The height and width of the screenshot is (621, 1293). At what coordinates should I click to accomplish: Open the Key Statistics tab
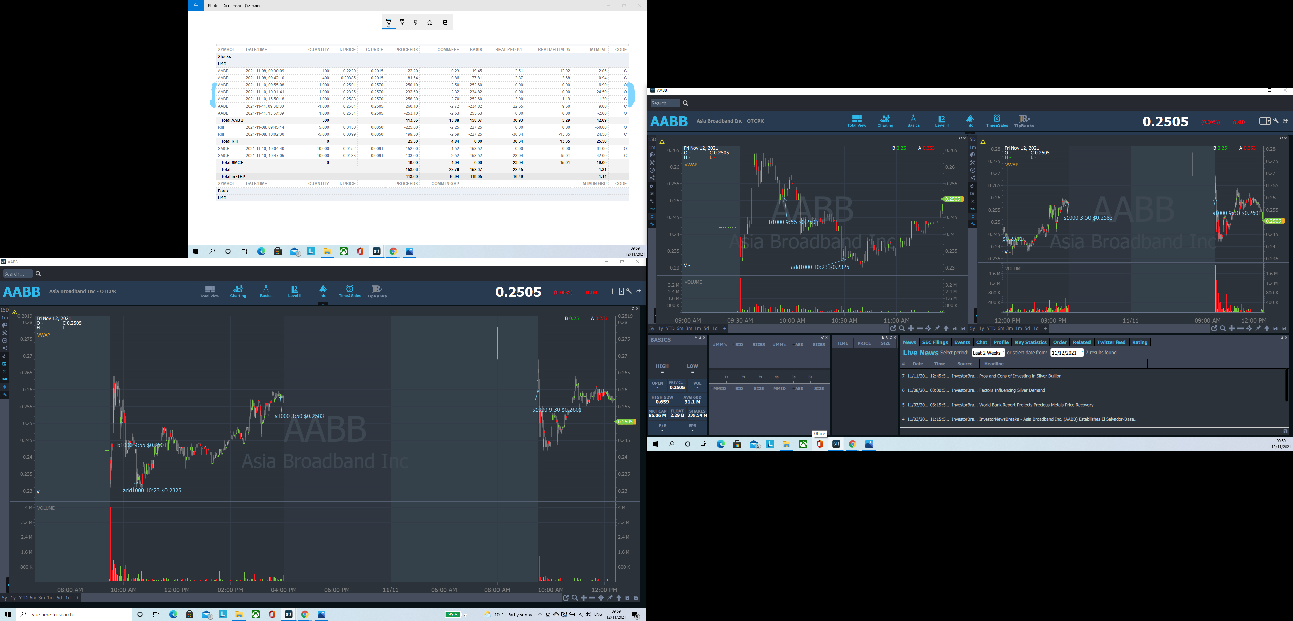tap(1031, 343)
